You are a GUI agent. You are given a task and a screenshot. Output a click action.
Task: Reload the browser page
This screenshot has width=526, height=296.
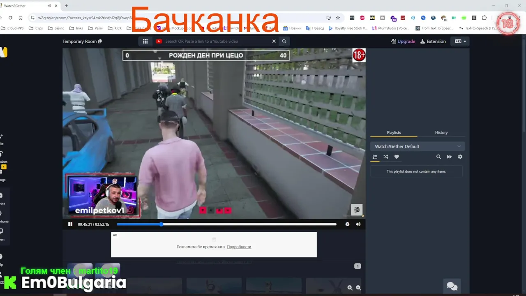[x=10, y=18]
